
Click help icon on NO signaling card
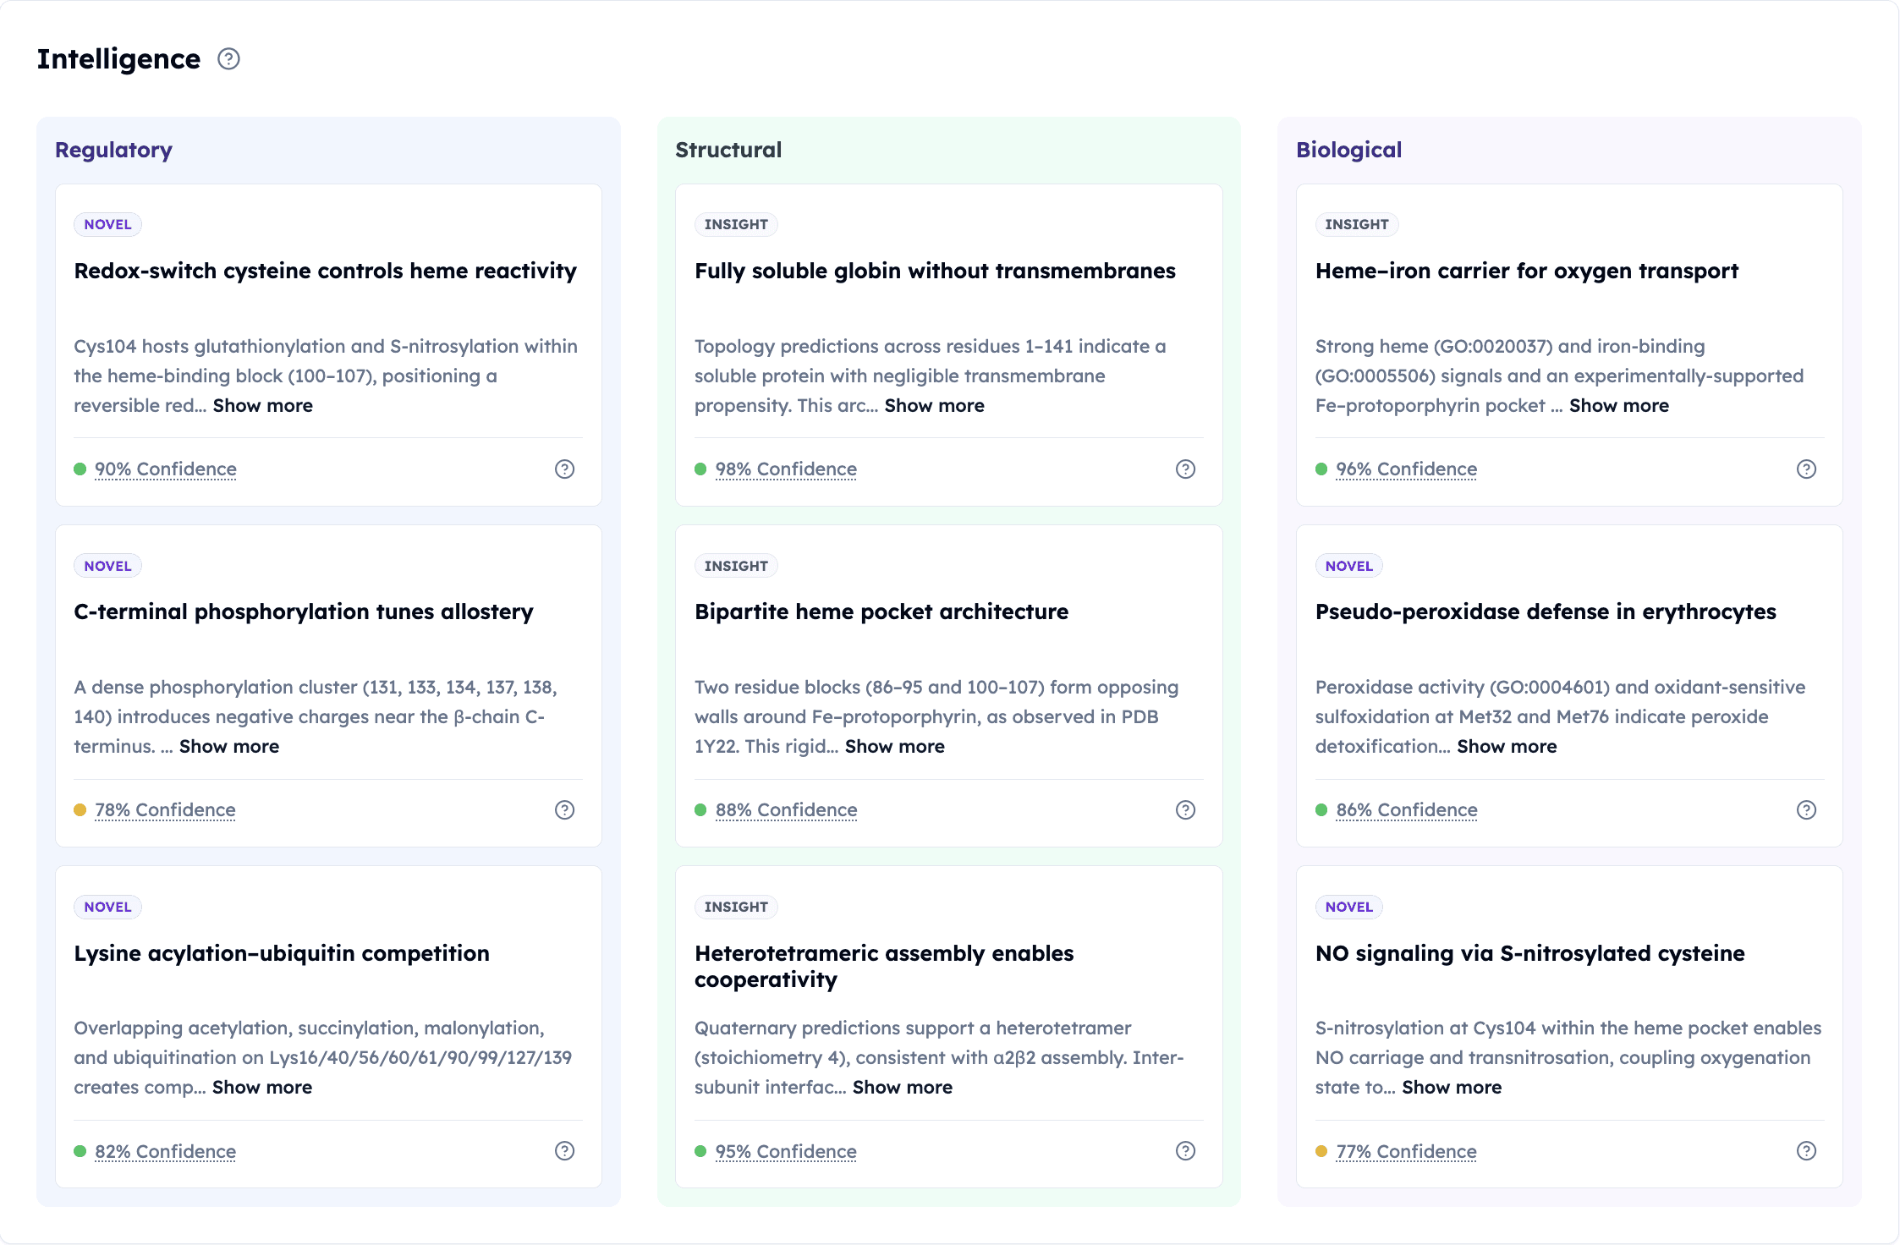click(x=1806, y=1151)
